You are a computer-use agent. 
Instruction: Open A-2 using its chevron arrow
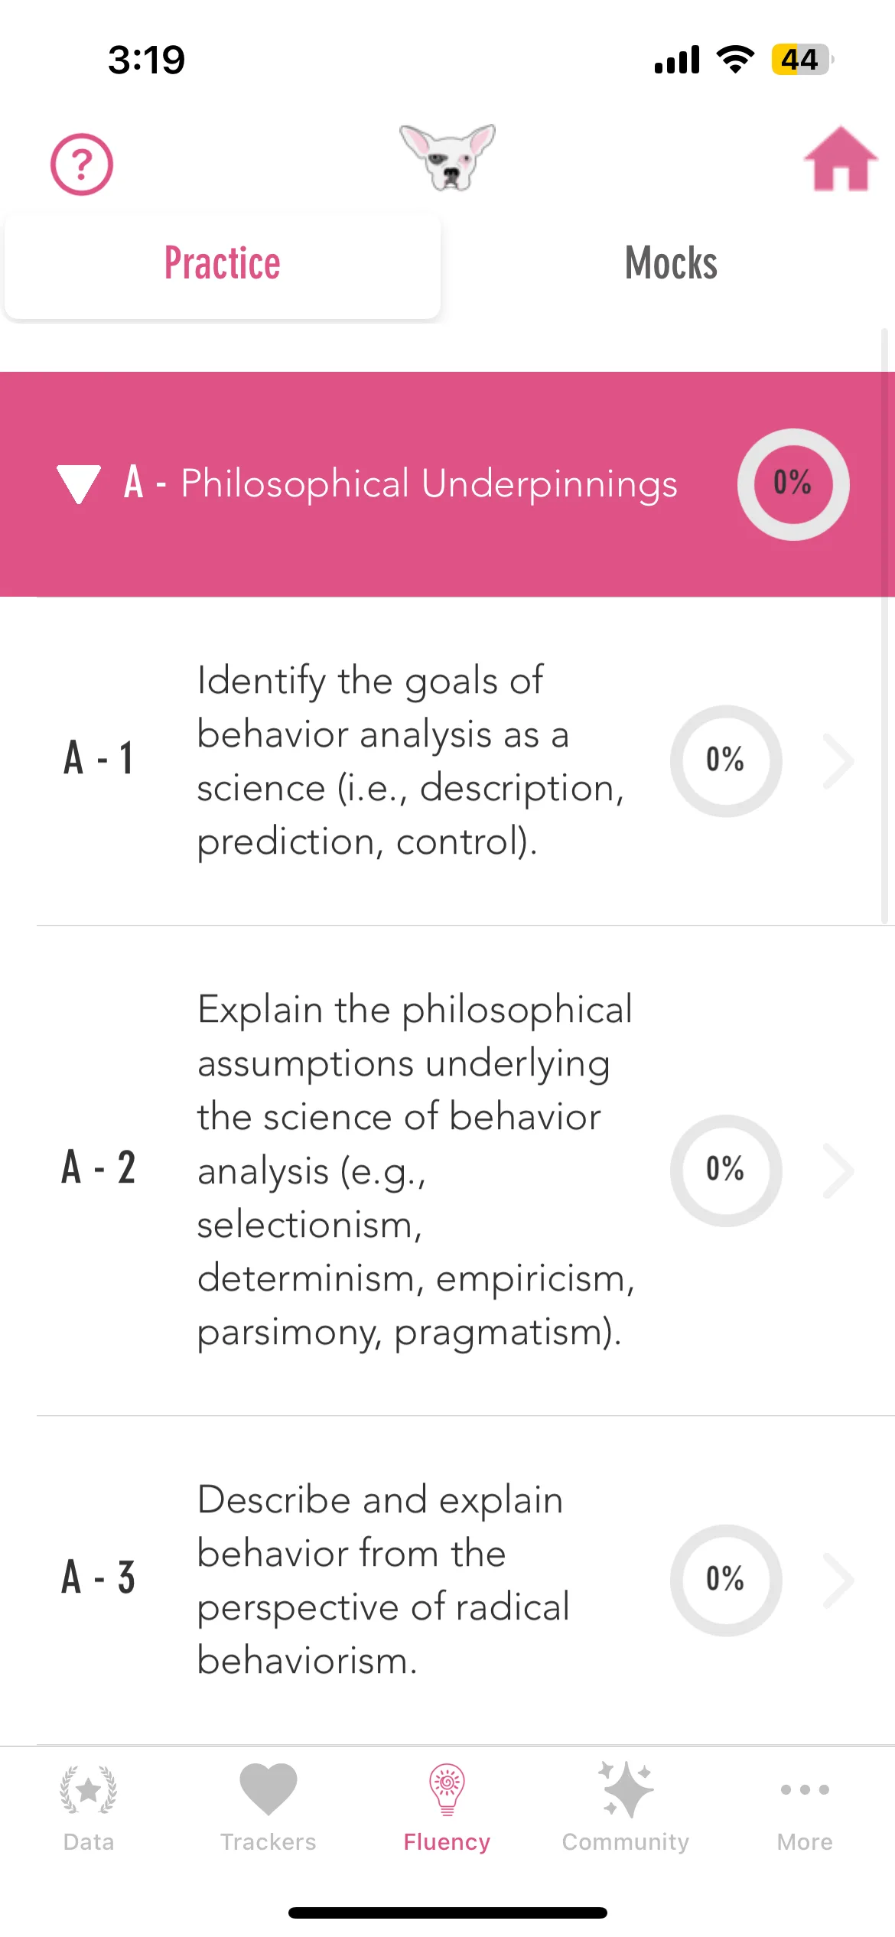coord(838,1171)
